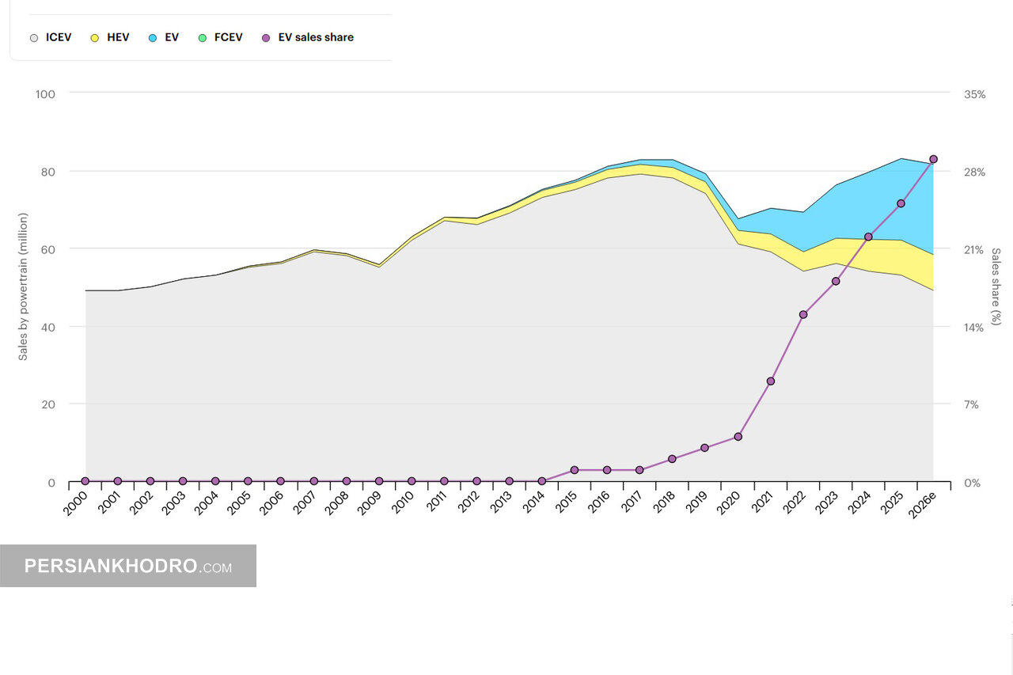This screenshot has height=675, width=1013.
Task: Toggle the FCEV legend item
Action: click(x=220, y=37)
